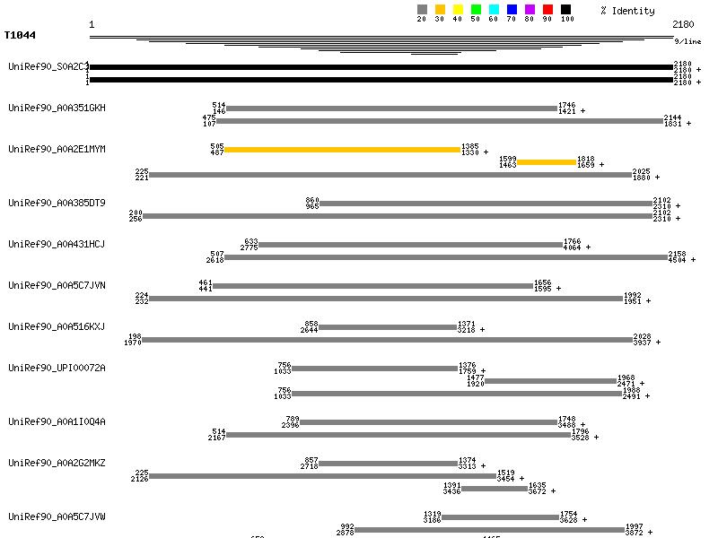Select the short orange 1599–1818 alignment bar
The image size is (718, 538).
coord(546,162)
